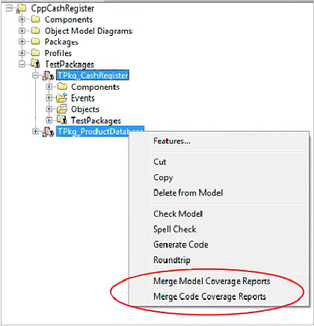The height and width of the screenshot is (326, 314).
Task: Select Generate Code in context menu
Action: [x=181, y=244]
